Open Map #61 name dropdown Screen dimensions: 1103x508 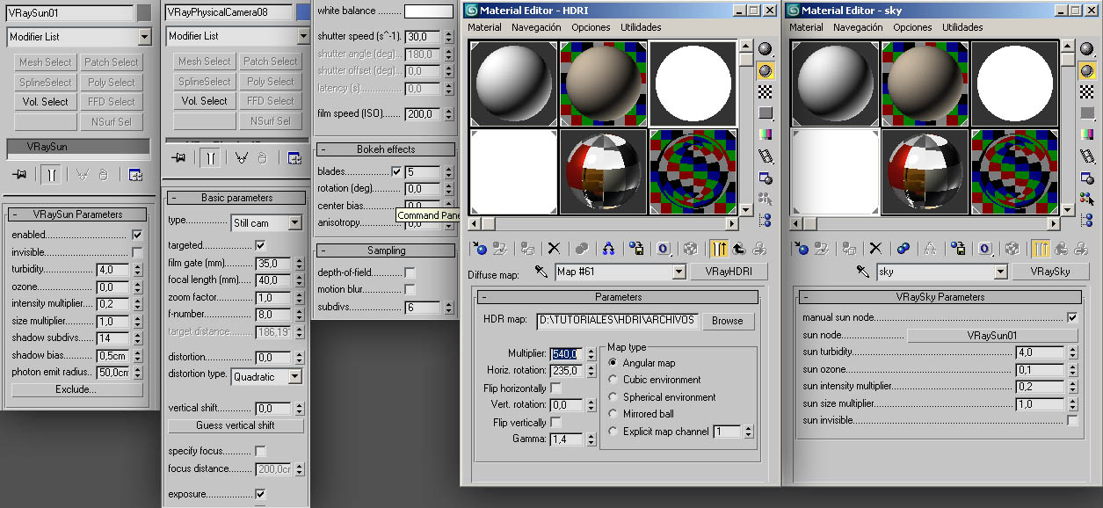pos(678,272)
